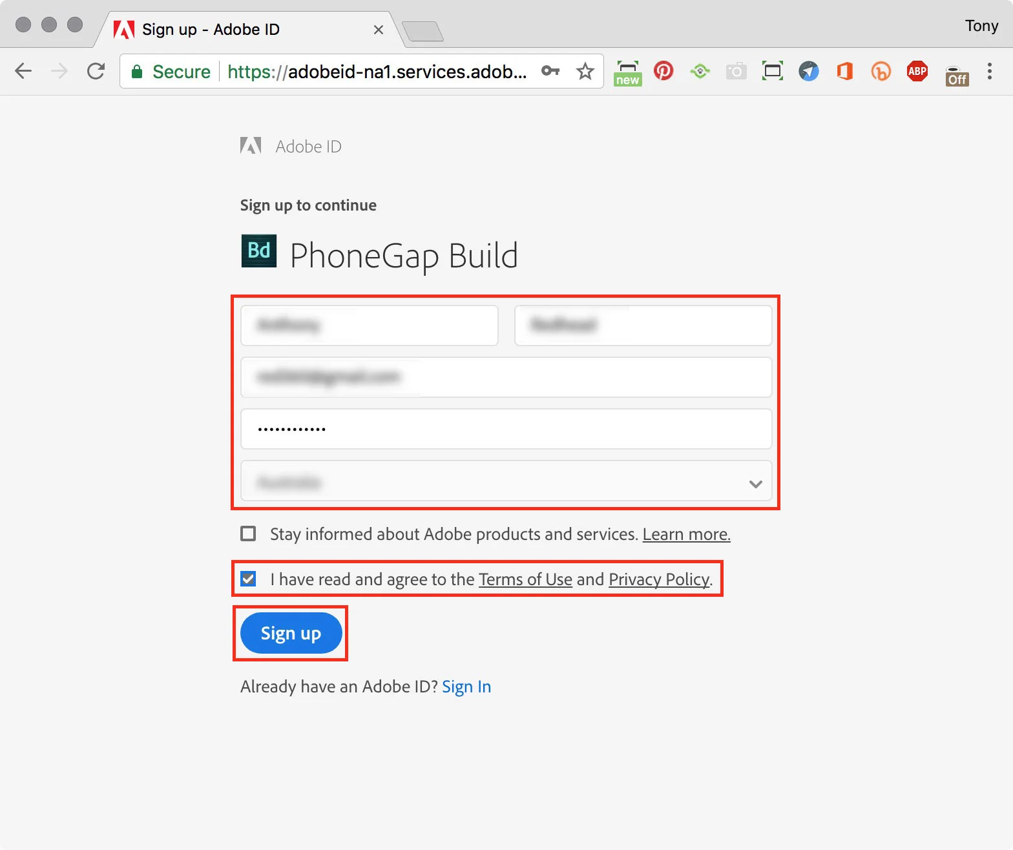Image resolution: width=1013 pixels, height=850 pixels.
Task: Click the browser forward arrow
Action: point(59,71)
